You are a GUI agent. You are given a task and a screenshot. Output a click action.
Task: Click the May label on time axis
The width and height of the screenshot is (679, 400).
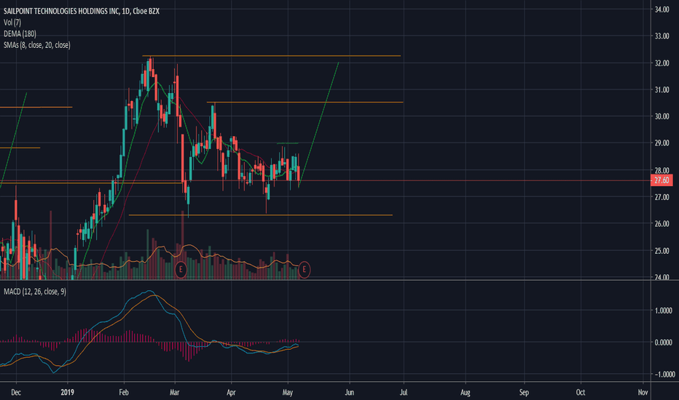pyautogui.click(x=288, y=393)
